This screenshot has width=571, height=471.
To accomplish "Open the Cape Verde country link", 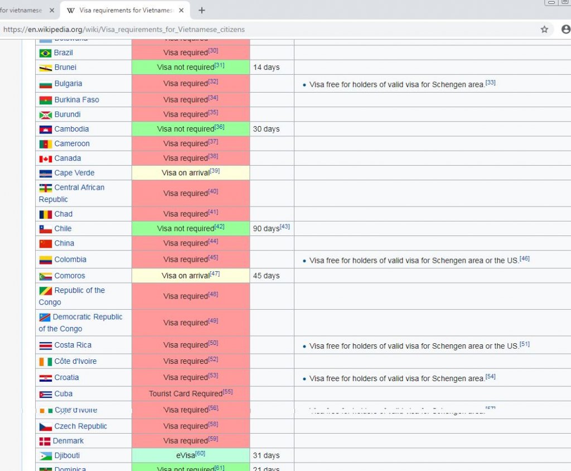I will pos(74,173).
